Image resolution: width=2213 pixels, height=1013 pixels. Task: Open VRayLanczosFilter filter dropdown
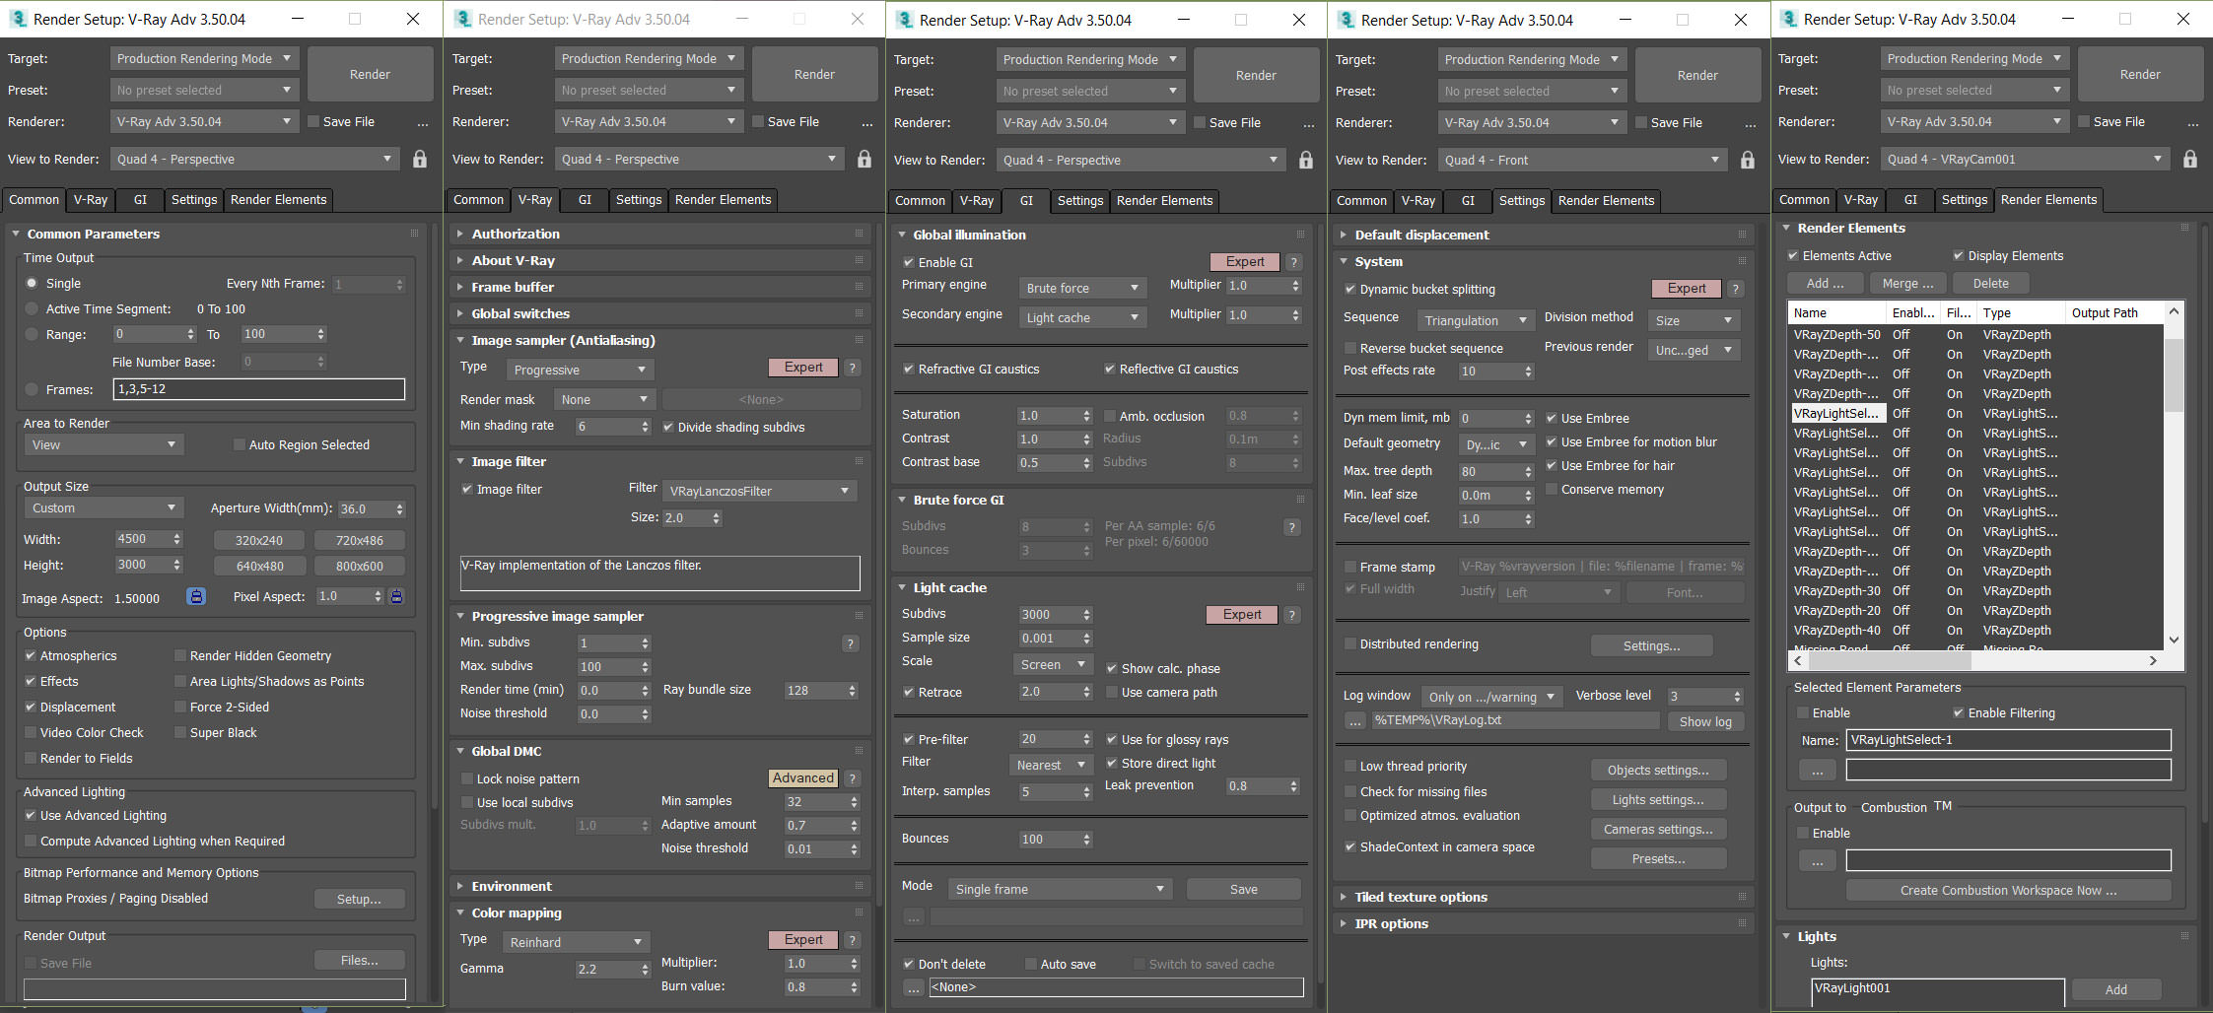point(759,491)
